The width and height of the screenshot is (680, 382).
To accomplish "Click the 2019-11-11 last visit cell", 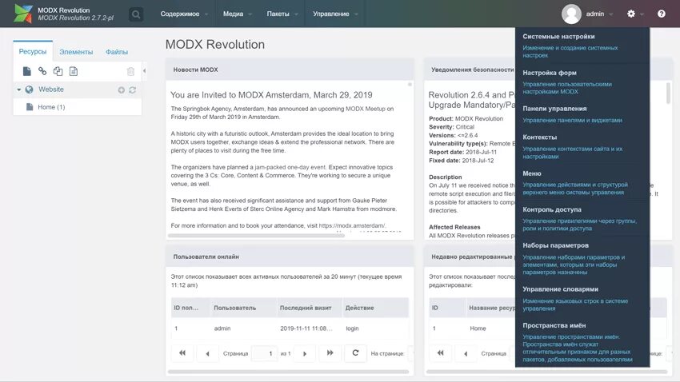I will click(x=306, y=328).
